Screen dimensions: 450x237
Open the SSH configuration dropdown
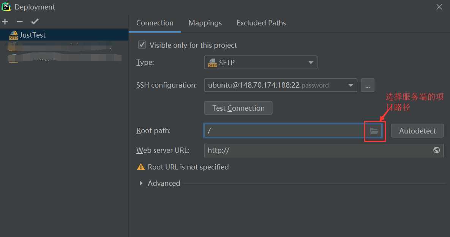pos(280,85)
